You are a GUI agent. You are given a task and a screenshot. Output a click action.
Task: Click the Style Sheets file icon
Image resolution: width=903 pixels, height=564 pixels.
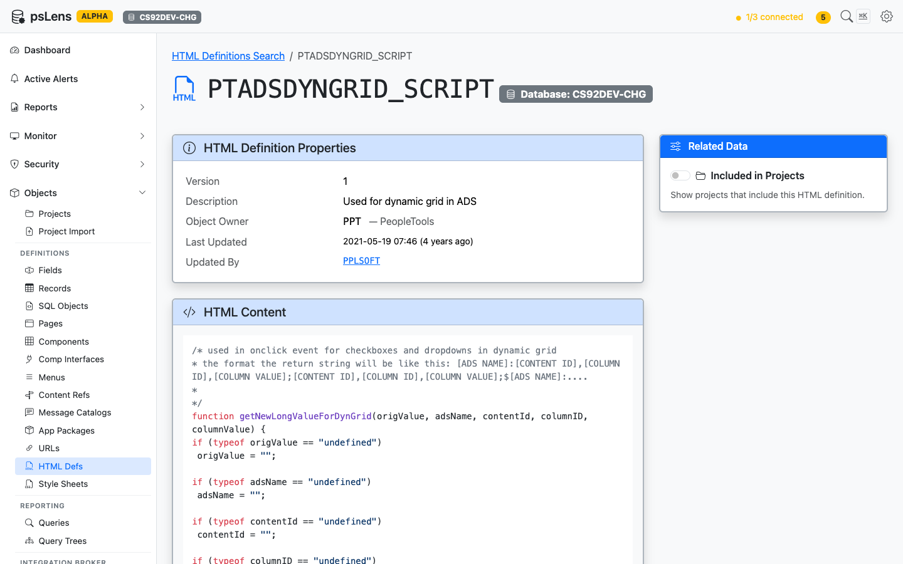point(29,484)
